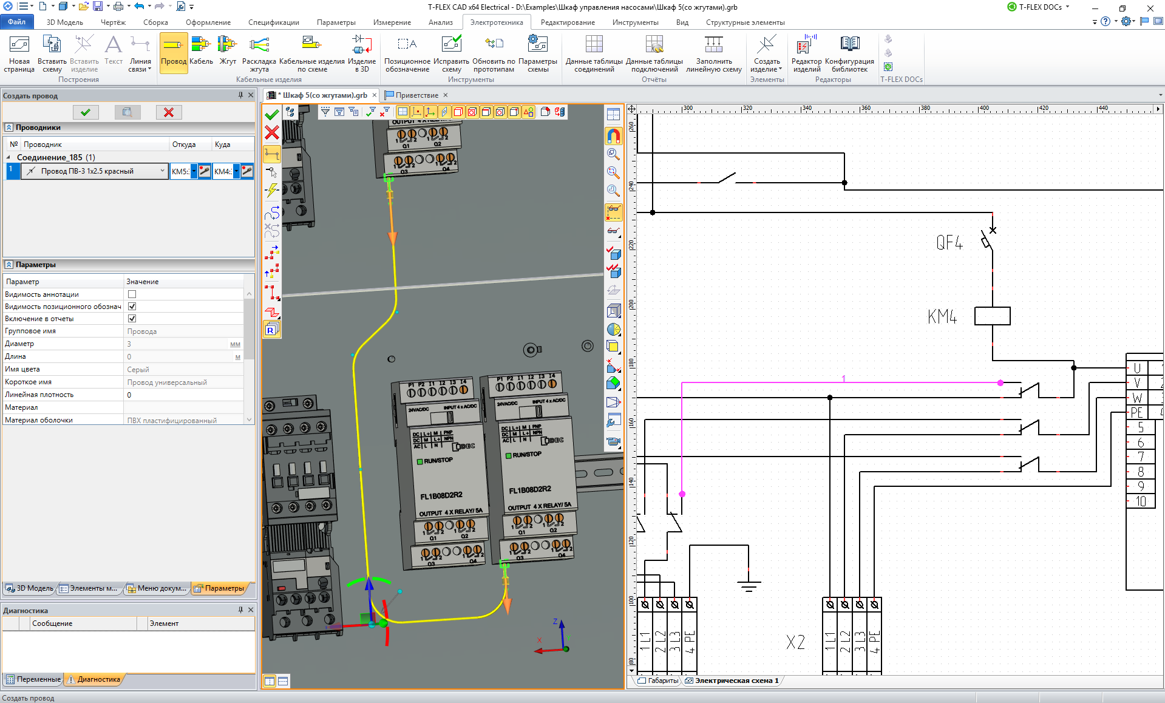Click Заполнить линейную схему

click(714, 53)
